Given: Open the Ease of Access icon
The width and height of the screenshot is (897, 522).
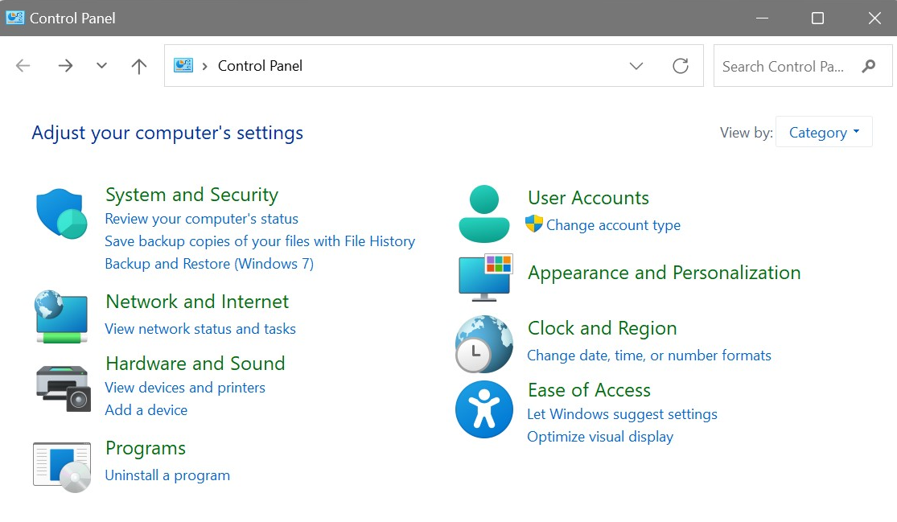Looking at the screenshot, I should coord(483,409).
